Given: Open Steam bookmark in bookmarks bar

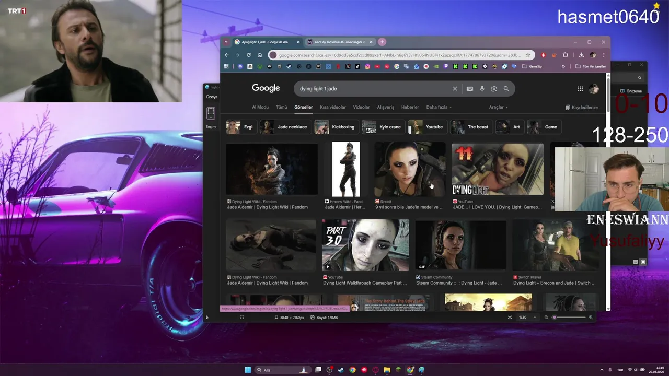Looking at the screenshot, I should point(289,66).
